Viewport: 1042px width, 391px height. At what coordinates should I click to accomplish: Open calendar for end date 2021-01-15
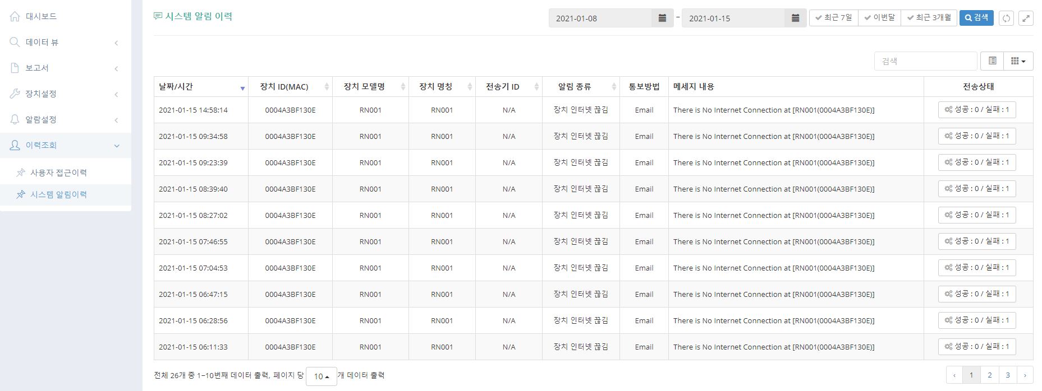click(x=795, y=18)
